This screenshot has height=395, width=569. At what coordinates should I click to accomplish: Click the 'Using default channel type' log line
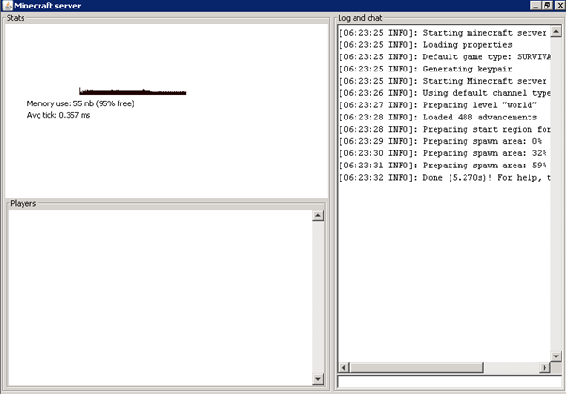tap(445, 93)
